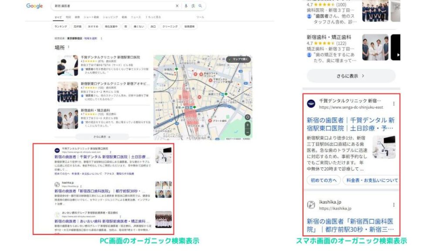Image resolution: width=446 pixels, height=251 pixels.
Task: Click the Google logo
Action: pyautogui.click(x=34, y=6)
